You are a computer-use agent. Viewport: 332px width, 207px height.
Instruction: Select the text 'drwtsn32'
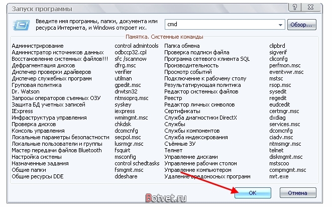pyautogui.click(x=126, y=91)
